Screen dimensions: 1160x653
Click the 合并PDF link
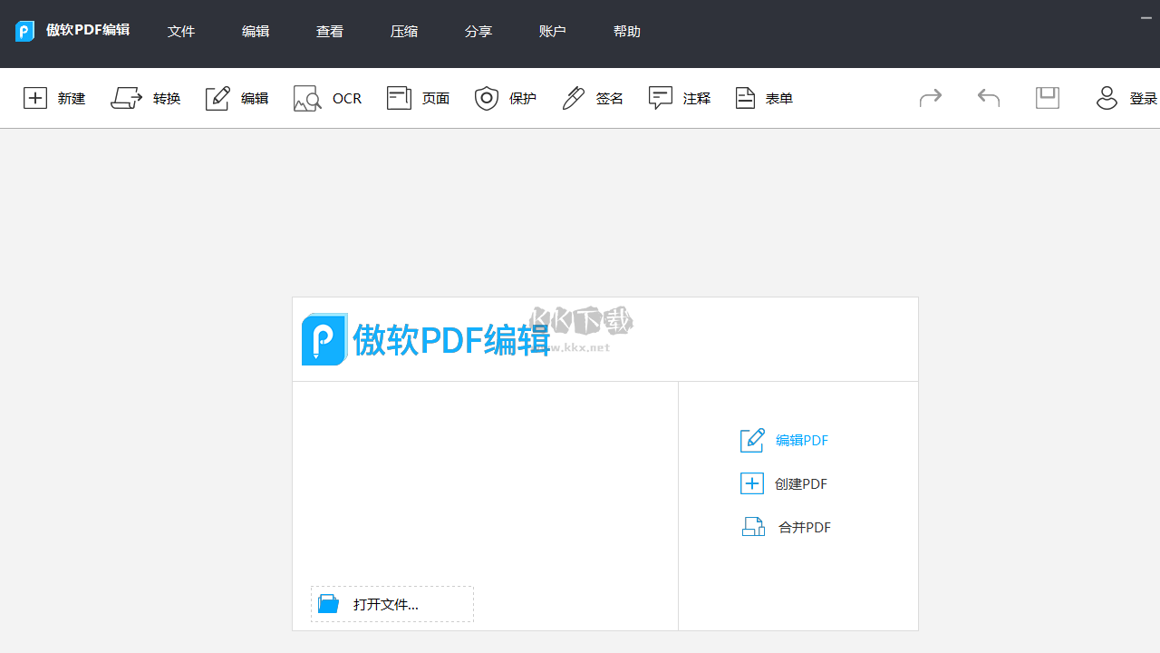pos(804,527)
